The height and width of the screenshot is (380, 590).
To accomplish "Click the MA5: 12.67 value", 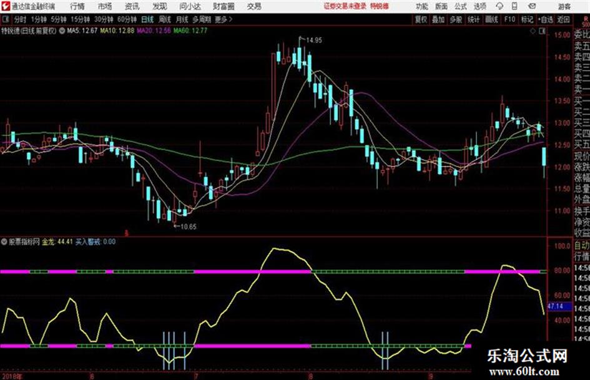I will 82,31.
